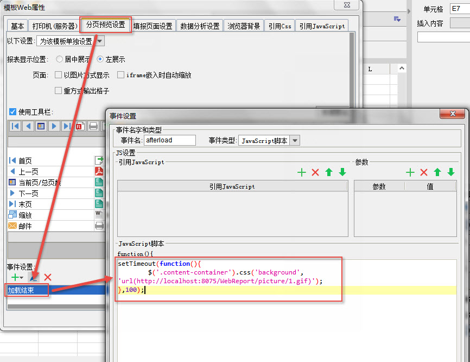Switch to 打印机(服务器) tab
Image resolution: width=470 pixels, height=362 pixels.
[x=54, y=26]
